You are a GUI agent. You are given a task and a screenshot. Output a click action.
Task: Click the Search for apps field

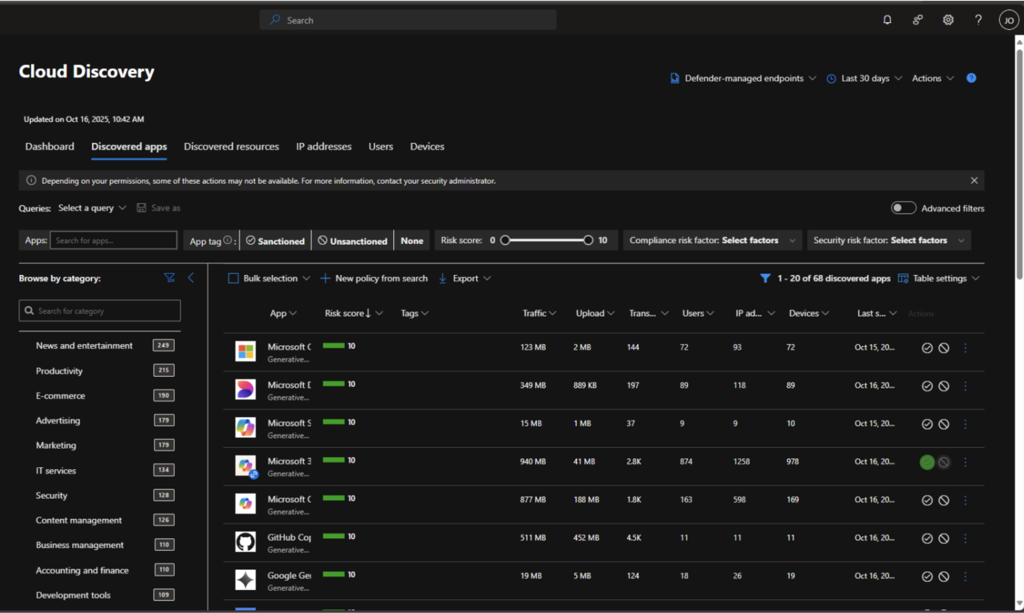(113, 241)
